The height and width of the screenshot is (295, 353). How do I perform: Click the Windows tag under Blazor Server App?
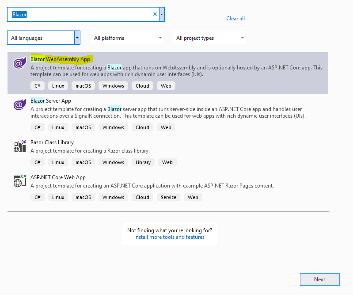click(113, 127)
